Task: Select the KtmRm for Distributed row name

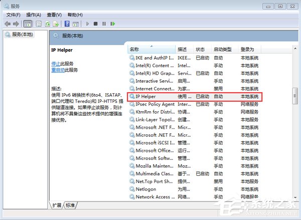Action: tap(155, 112)
